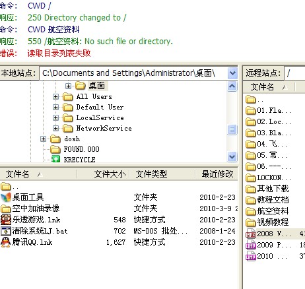Select the All Users folder icon
This screenshot has width=305, height=289.
68,96
